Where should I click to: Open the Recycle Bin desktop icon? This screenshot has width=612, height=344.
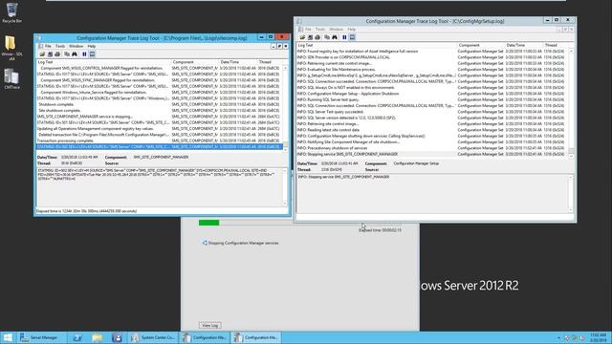[11, 12]
